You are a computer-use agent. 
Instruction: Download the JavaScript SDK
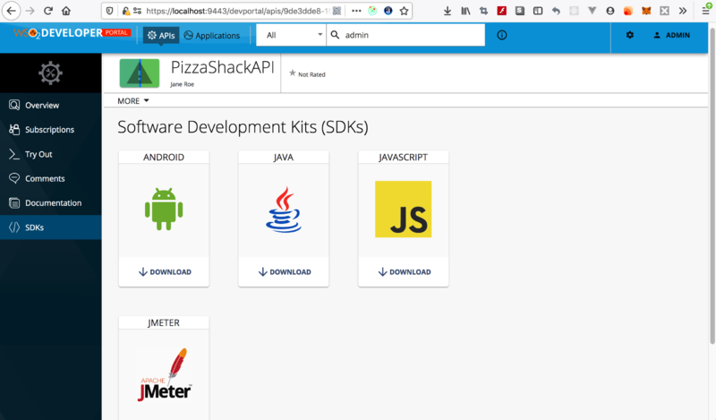(x=403, y=271)
